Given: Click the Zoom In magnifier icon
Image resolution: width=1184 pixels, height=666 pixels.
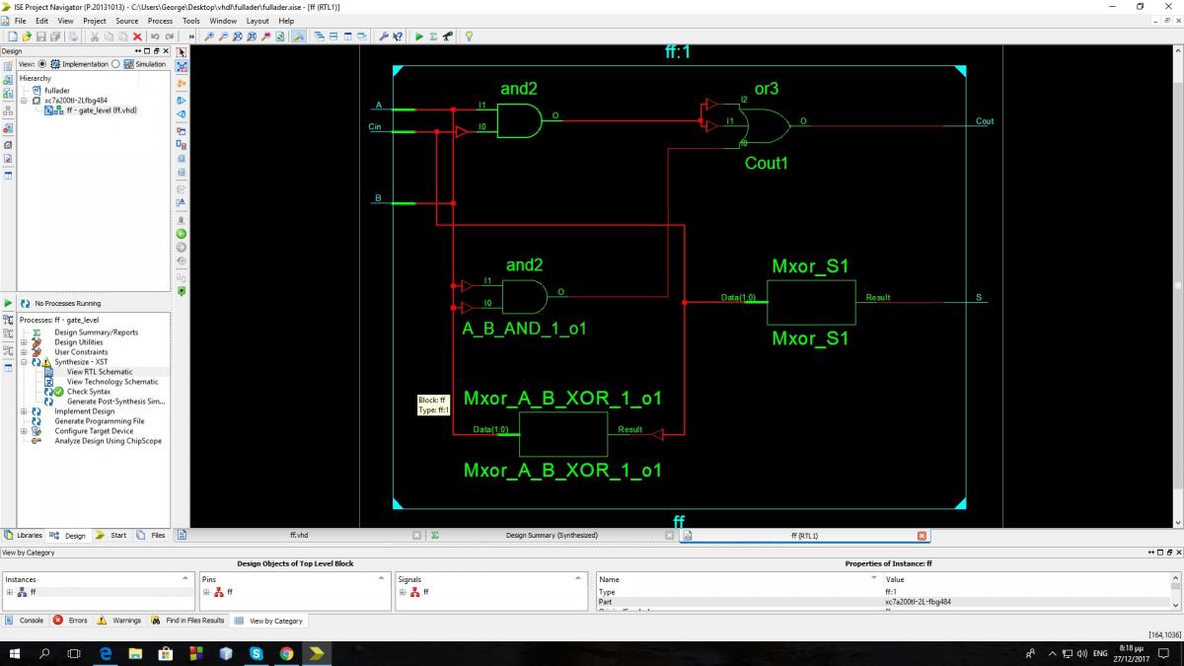Looking at the screenshot, I should [209, 37].
